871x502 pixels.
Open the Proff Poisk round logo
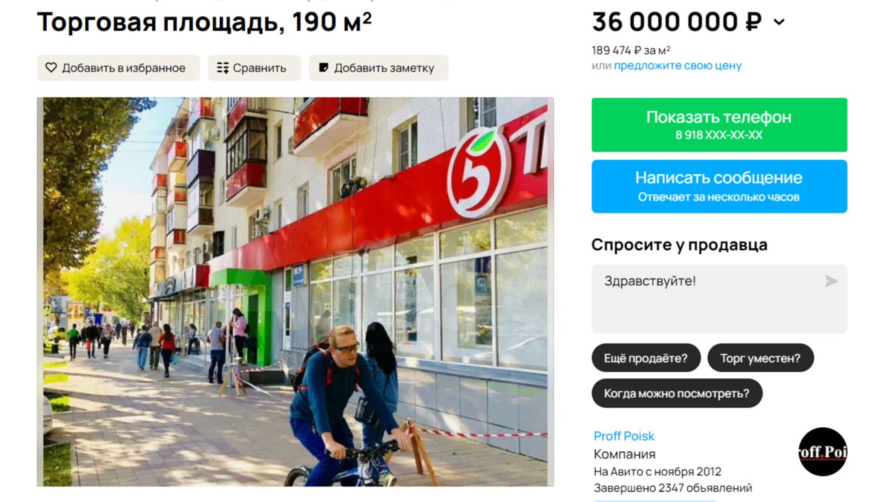click(x=823, y=451)
